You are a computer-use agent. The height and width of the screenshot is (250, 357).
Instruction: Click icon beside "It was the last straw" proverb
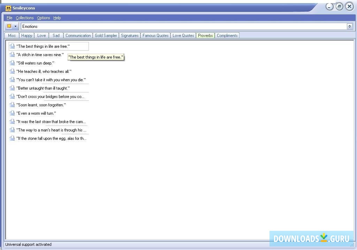point(12,122)
